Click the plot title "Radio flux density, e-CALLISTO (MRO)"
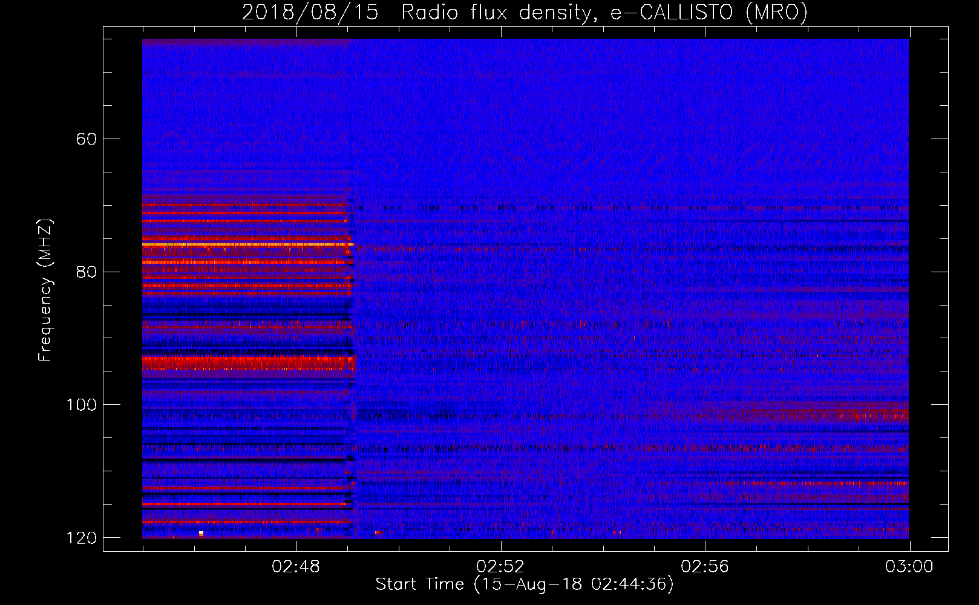Image resolution: width=979 pixels, height=605 pixels. 604,13
